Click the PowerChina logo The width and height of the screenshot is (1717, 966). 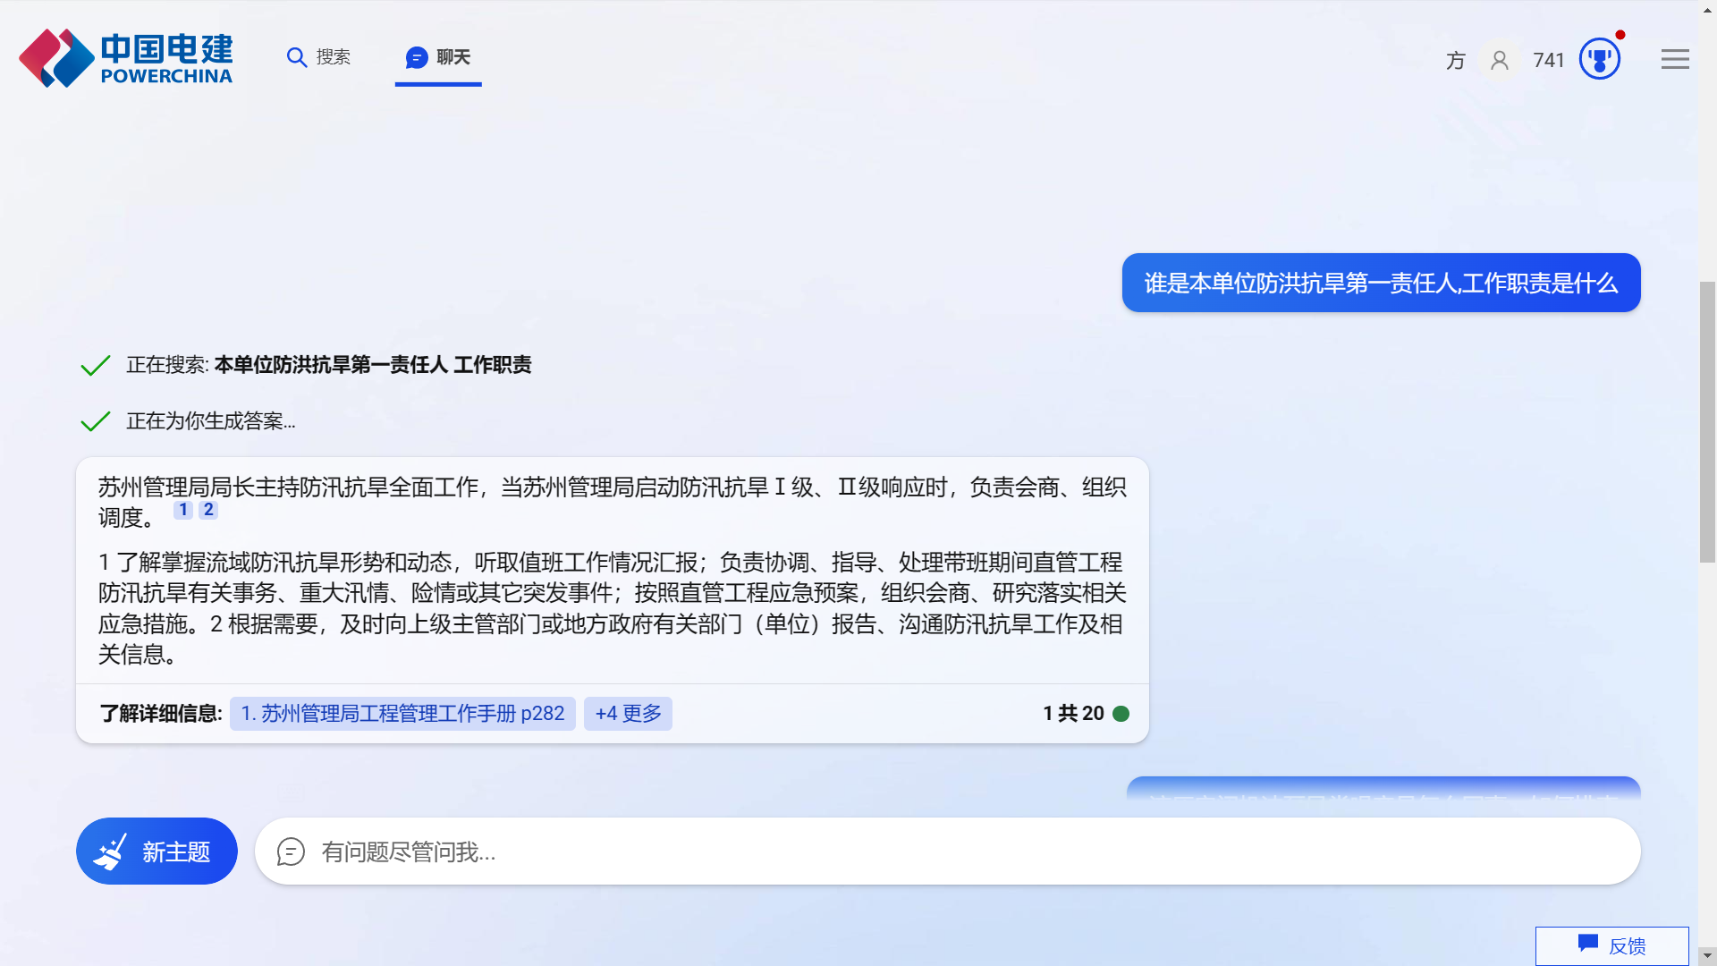point(125,58)
